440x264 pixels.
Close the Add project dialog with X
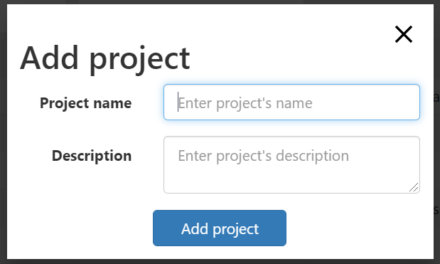(x=404, y=34)
